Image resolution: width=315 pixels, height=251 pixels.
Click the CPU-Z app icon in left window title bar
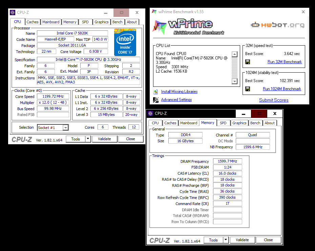(13, 12)
